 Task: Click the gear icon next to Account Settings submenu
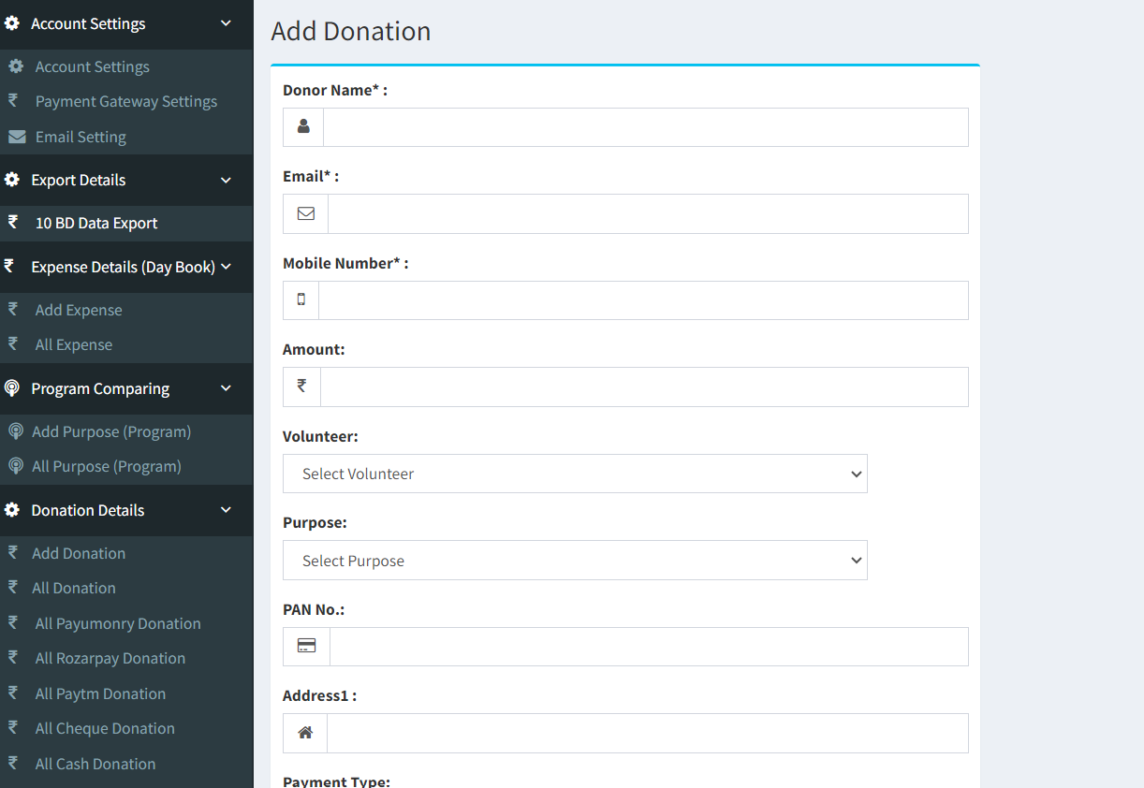pyautogui.click(x=16, y=66)
